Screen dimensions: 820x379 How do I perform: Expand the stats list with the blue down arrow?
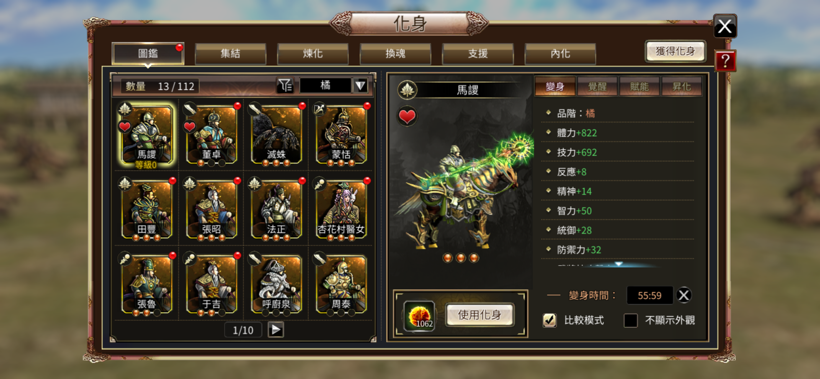(618, 264)
